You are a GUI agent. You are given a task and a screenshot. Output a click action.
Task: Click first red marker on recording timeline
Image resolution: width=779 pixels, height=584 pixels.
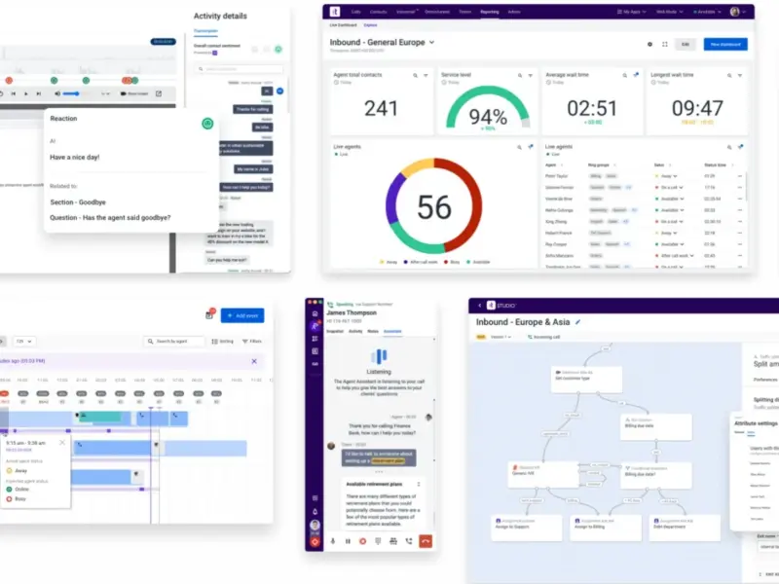coord(9,81)
